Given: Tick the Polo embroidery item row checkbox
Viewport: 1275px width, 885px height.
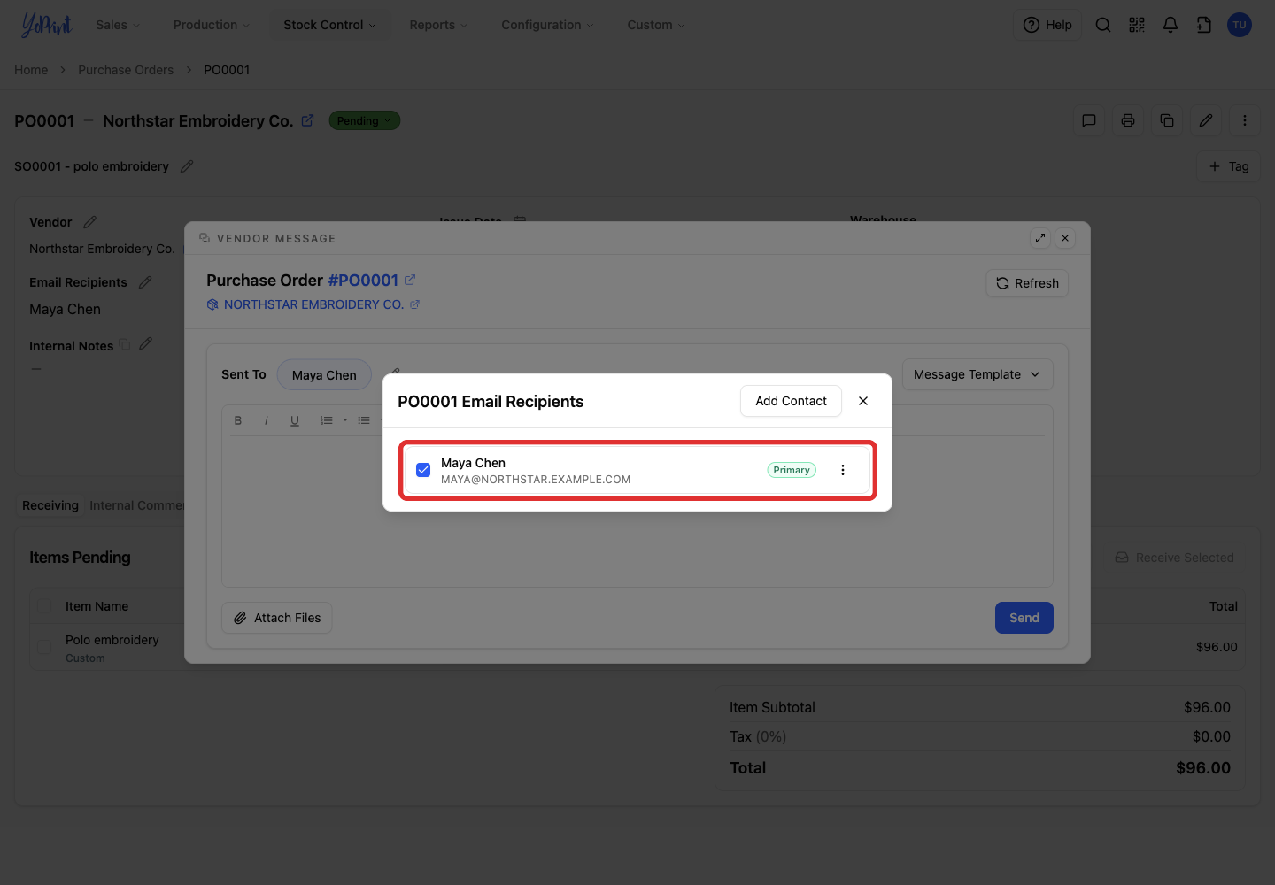Looking at the screenshot, I should (x=44, y=648).
